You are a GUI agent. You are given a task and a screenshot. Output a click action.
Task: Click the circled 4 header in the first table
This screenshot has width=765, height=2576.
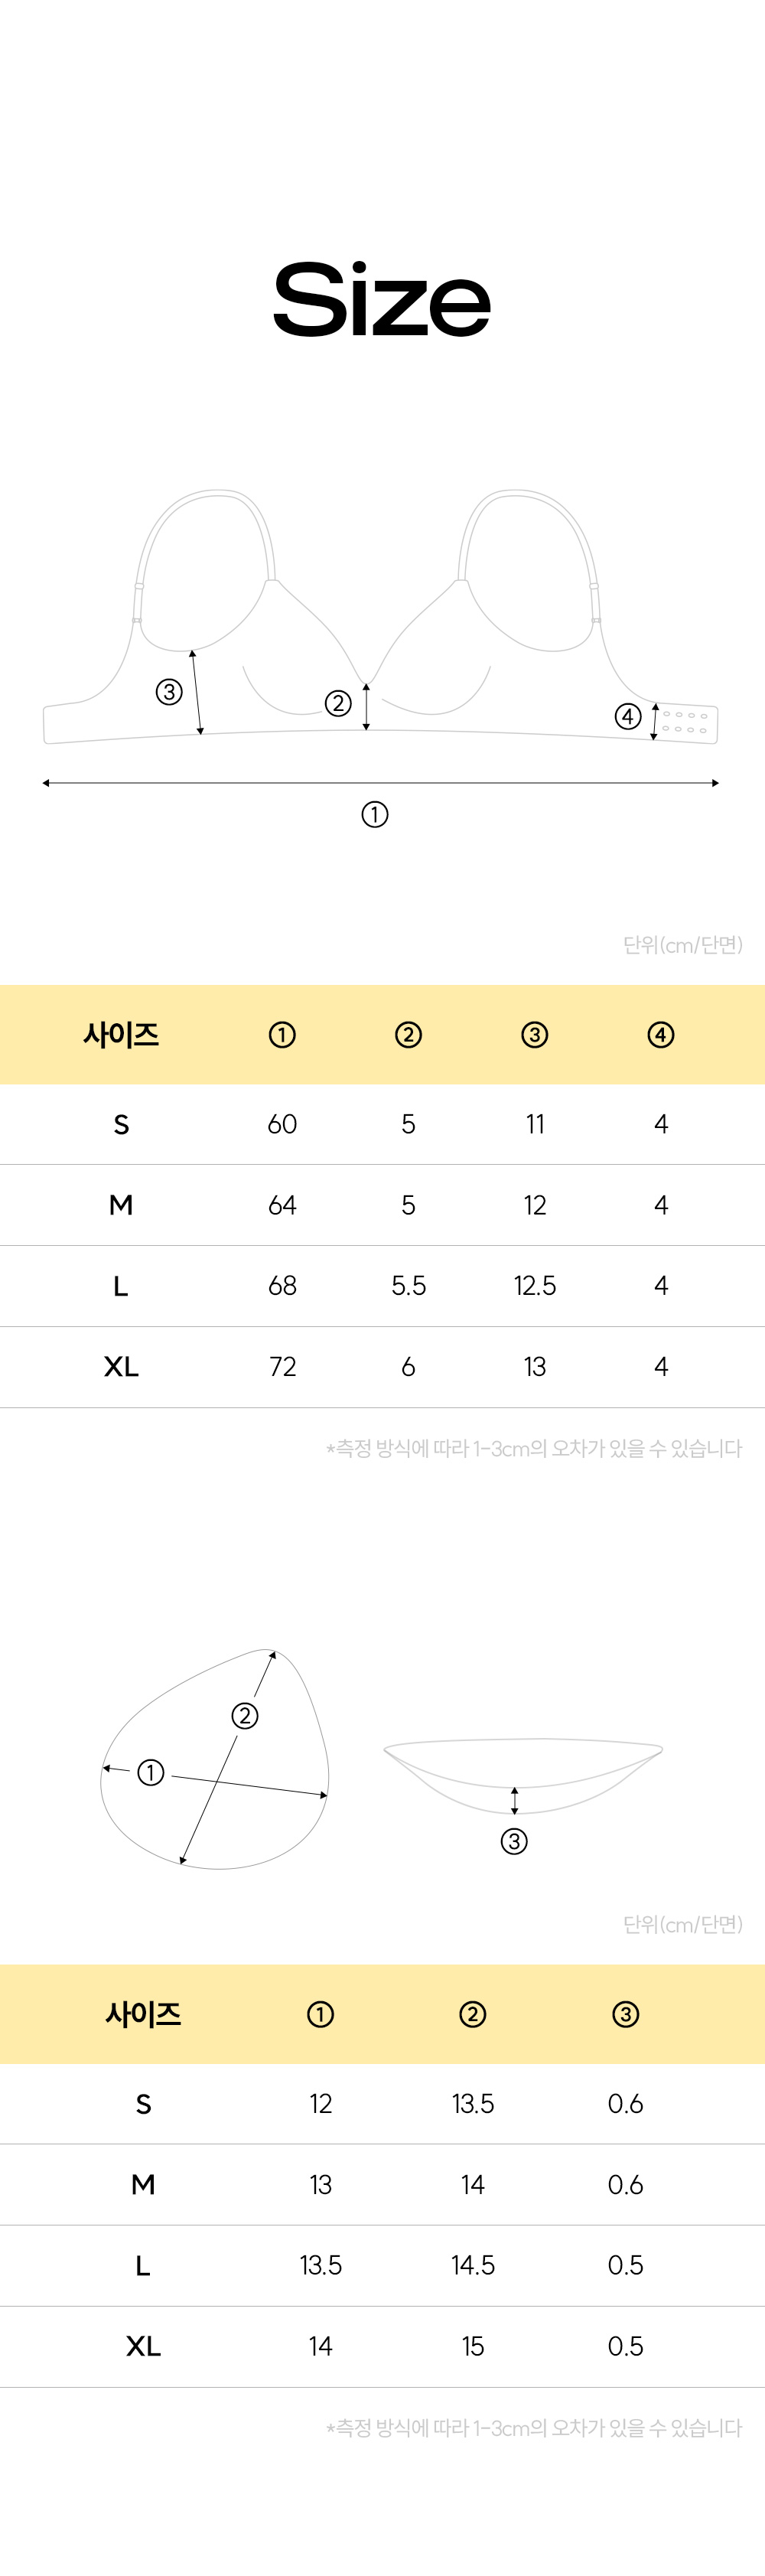tap(660, 1035)
